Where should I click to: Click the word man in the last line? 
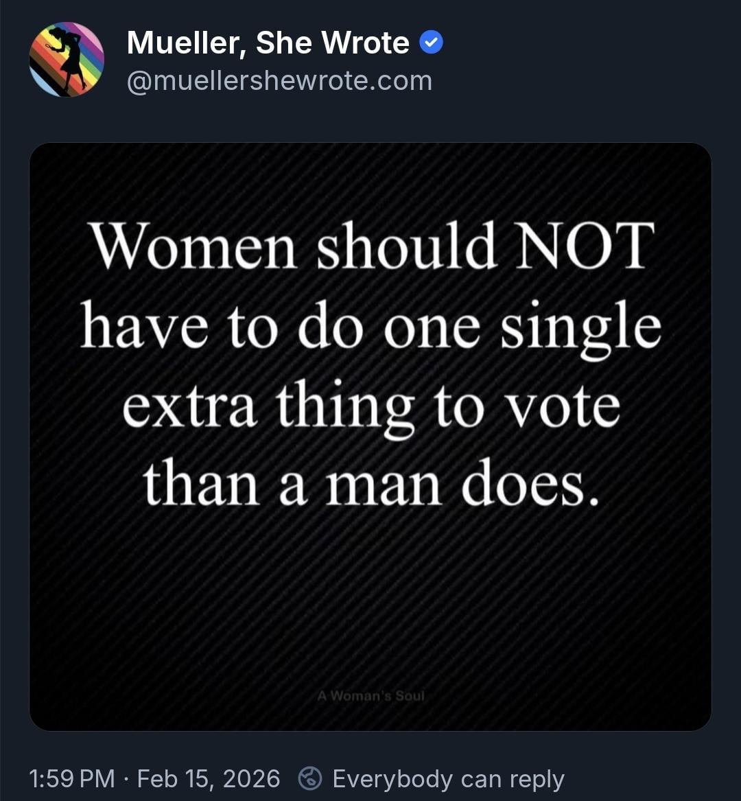(383, 485)
